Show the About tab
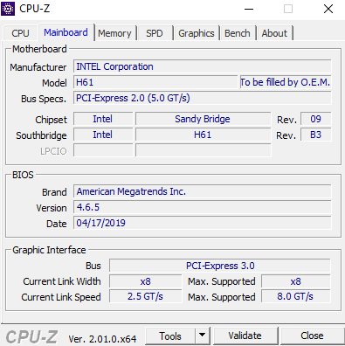The height and width of the screenshot is (346, 345). pos(274,33)
